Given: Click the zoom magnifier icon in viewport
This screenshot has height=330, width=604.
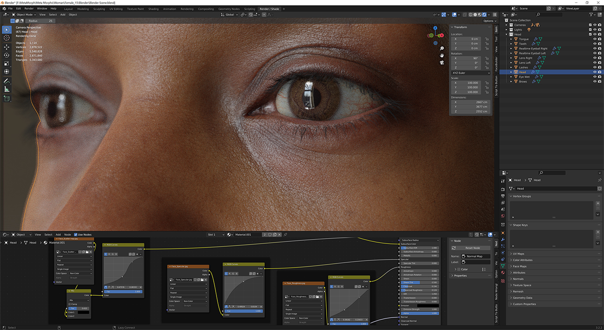Looking at the screenshot, I should pos(442,48).
